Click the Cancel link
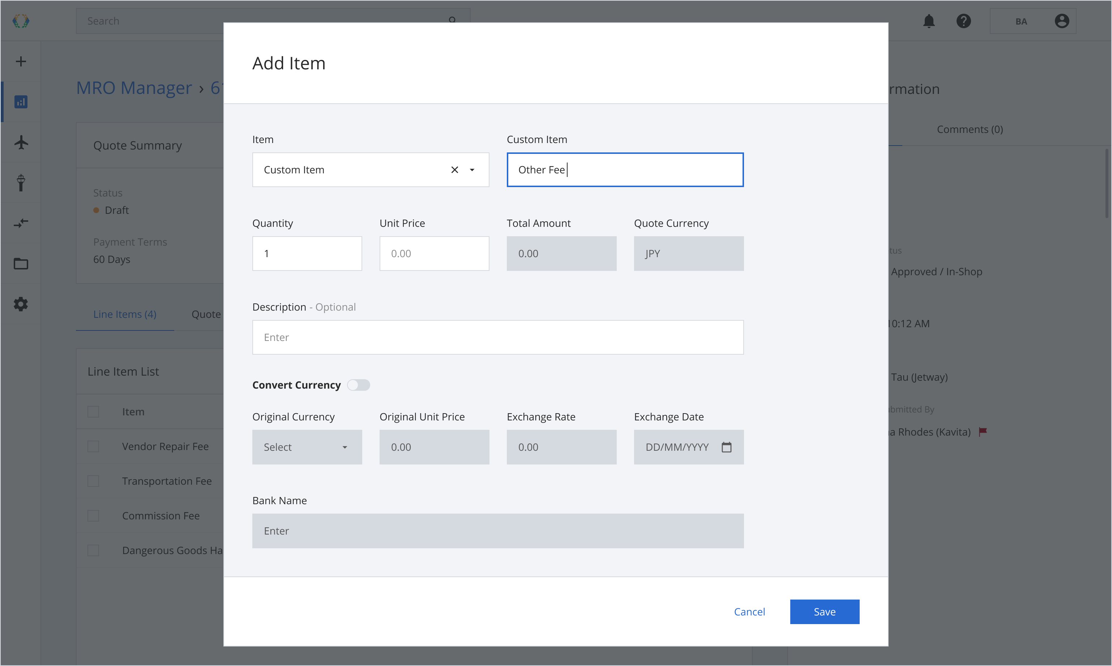This screenshot has height=666, width=1112. click(749, 612)
